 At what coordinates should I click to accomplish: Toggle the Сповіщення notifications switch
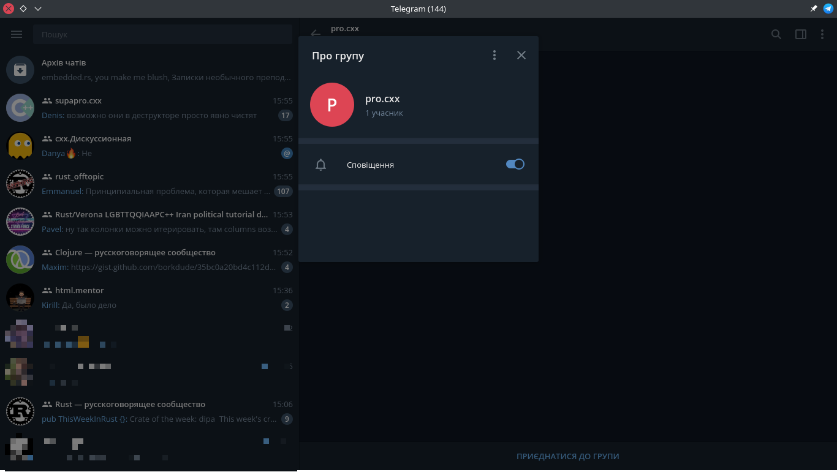coord(515,164)
